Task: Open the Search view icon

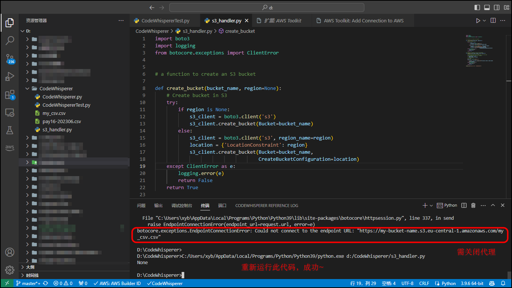Action: (10, 40)
